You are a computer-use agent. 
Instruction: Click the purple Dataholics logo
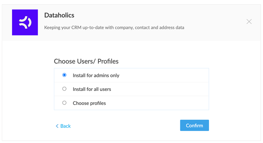[25, 22]
